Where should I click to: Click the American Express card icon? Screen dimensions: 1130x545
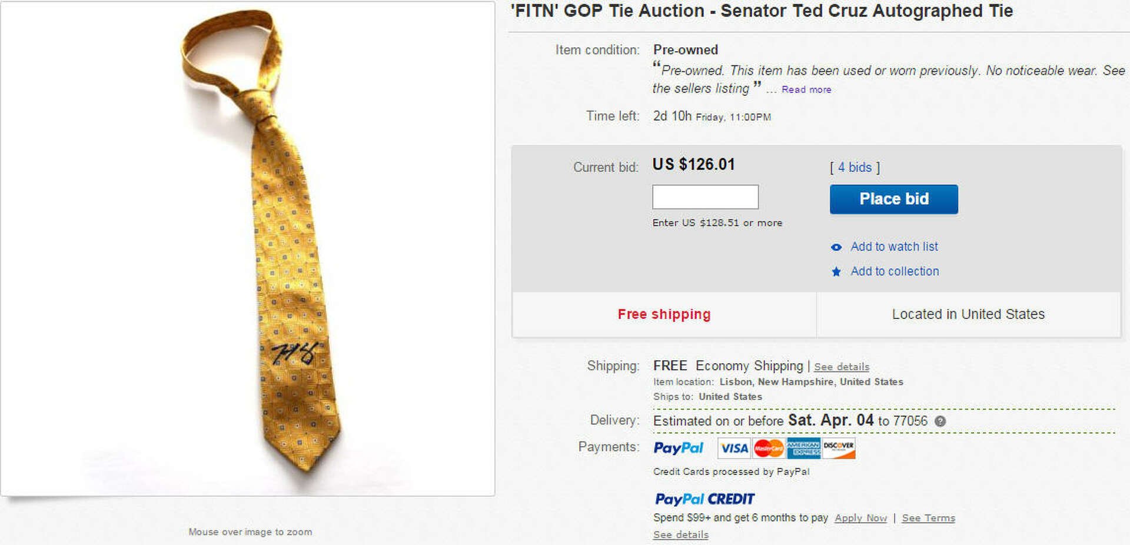click(x=803, y=448)
